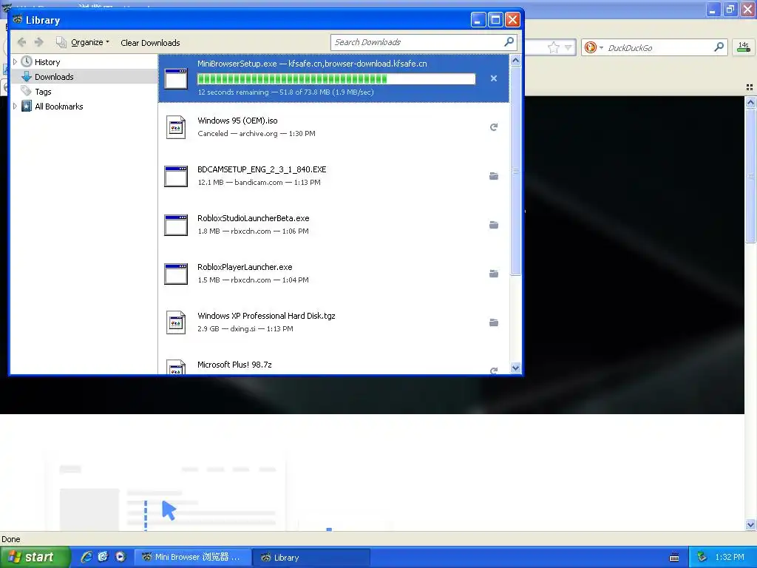Open containing folder for RobloxPlayerLauncher.exe
Viewport: 757px width, 568px height.
pos(493,274)
